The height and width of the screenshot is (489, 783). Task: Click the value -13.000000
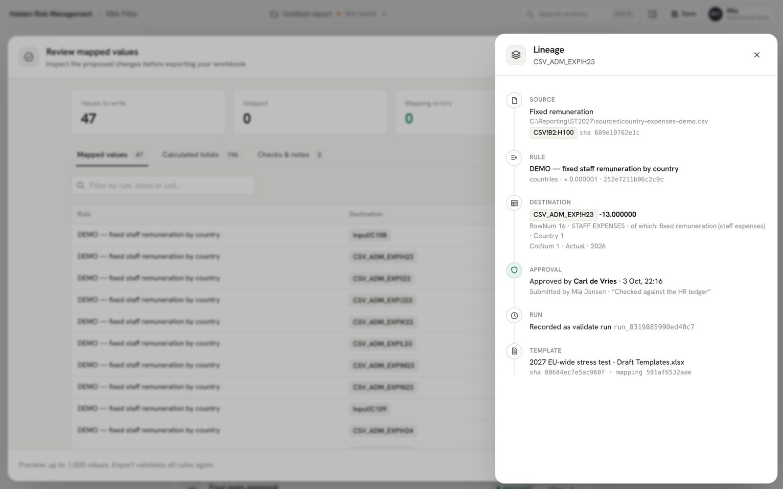pyautogui.click(x=618, y=214)
